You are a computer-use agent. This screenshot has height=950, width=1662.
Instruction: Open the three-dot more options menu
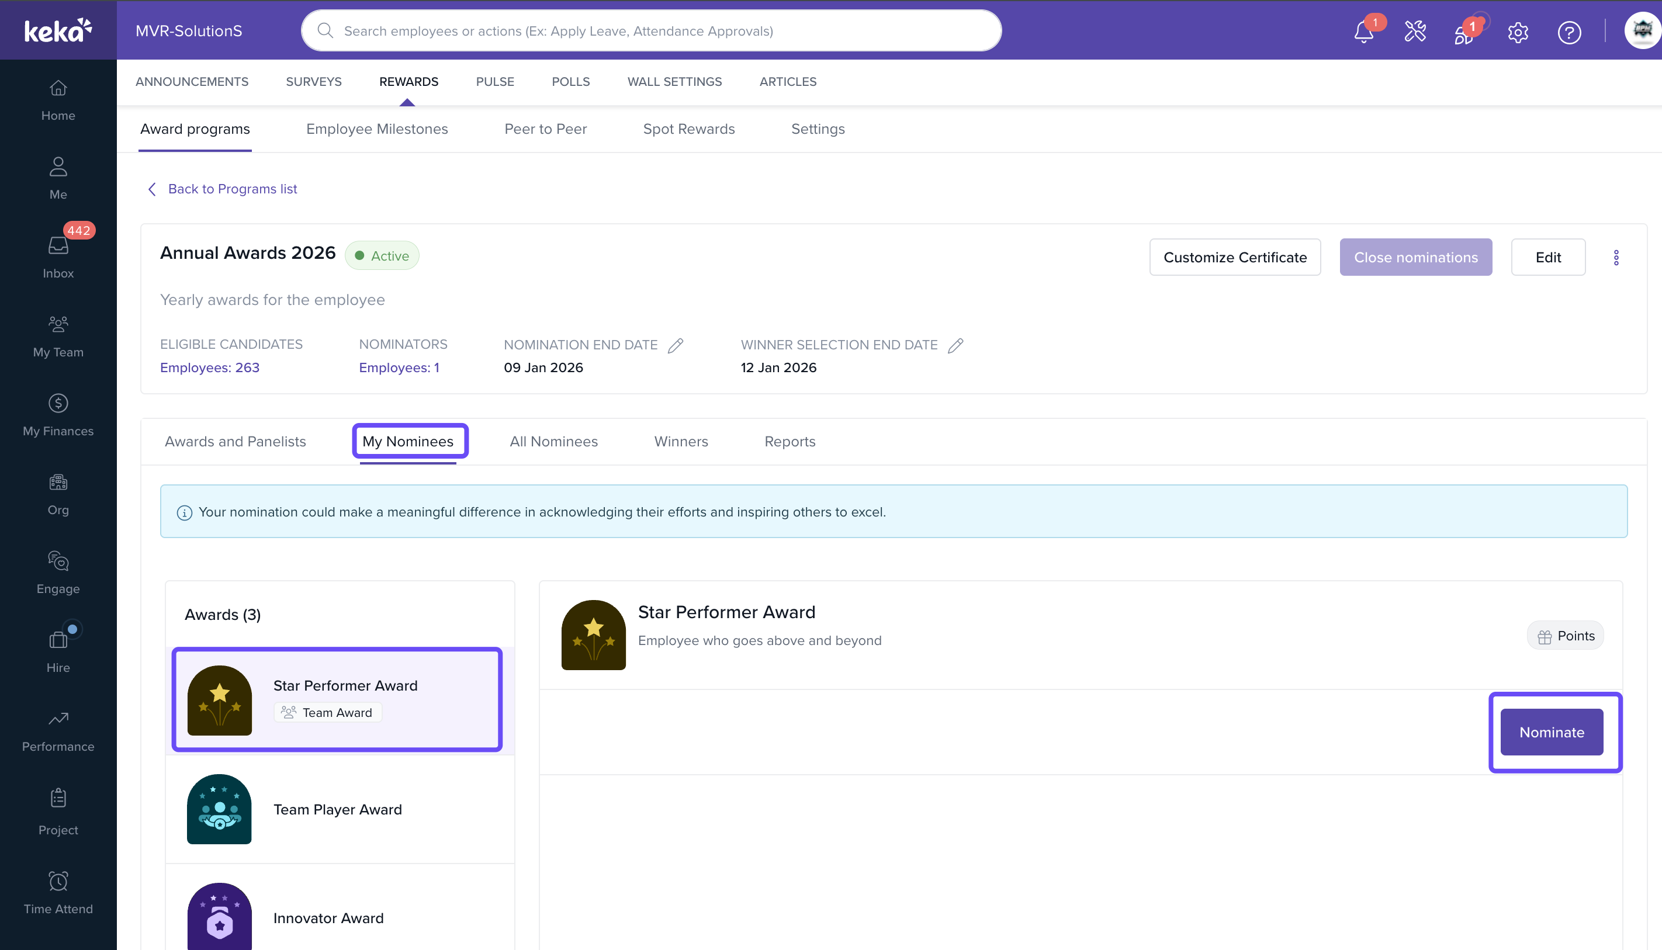point(1616,258)
